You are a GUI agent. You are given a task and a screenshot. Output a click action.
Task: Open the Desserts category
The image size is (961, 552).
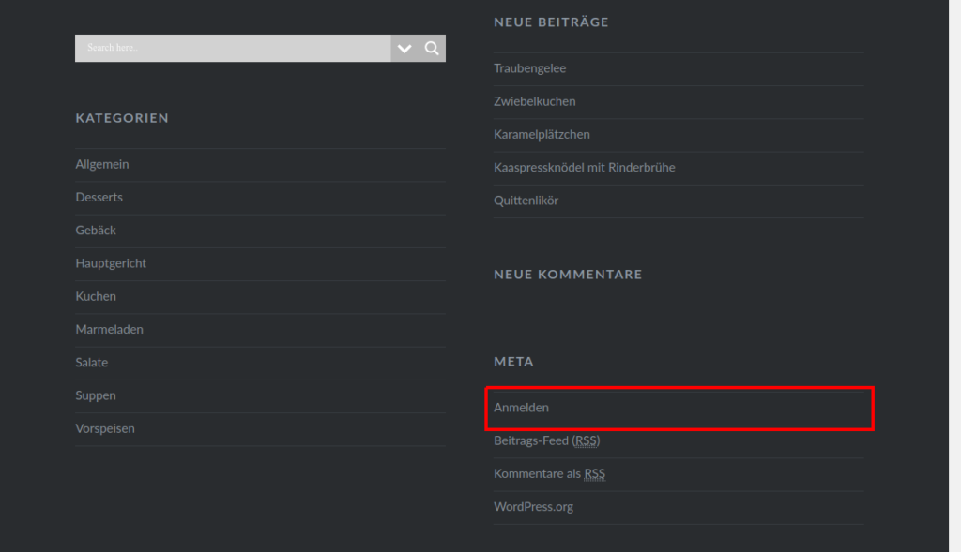click(x=99, y=197)
